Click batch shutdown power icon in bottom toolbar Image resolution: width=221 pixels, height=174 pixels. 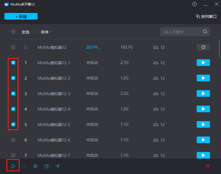coord(24,166)
